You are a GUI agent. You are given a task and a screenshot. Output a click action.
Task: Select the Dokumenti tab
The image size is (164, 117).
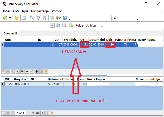[10, 34]
